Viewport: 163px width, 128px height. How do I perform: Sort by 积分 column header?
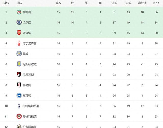(x=156, y=3)
